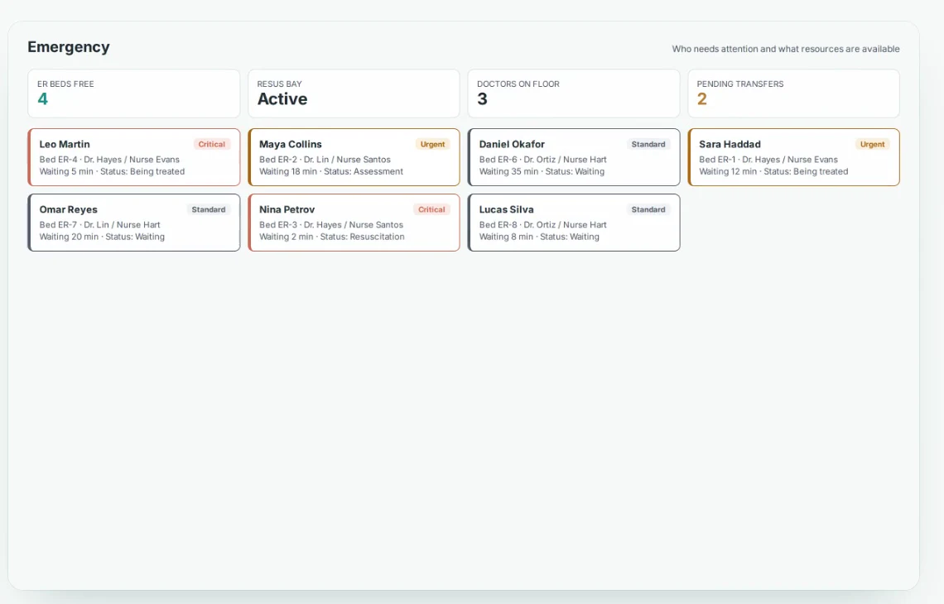
Task: Click 'Bed ER-6 · Dr. Ortiz / Nurse Hart'
Action: click(543, 160)
